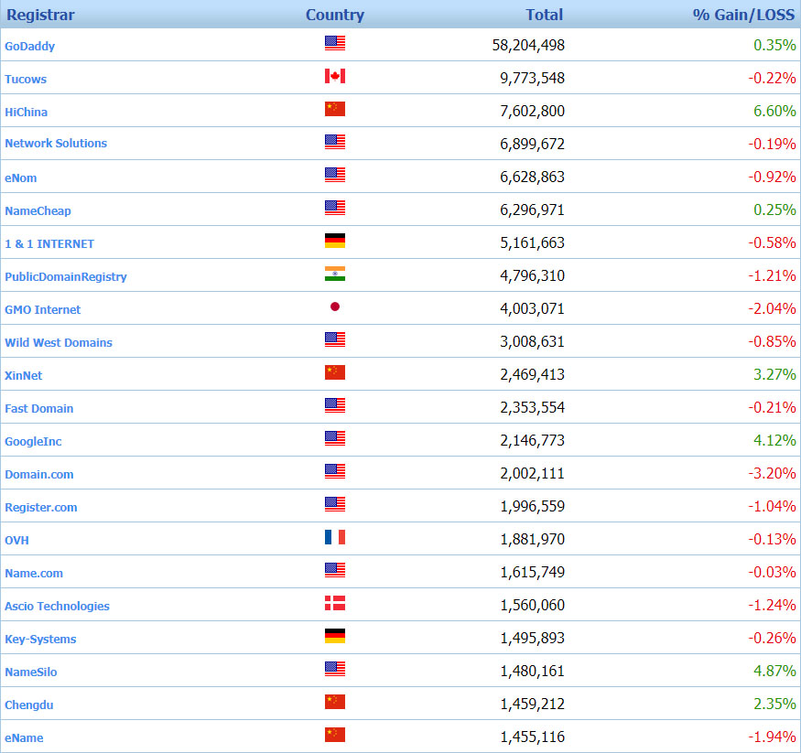Click the Danish flag for Ascio Technologies
Viewport: 801px width, 753px height.
334,603
